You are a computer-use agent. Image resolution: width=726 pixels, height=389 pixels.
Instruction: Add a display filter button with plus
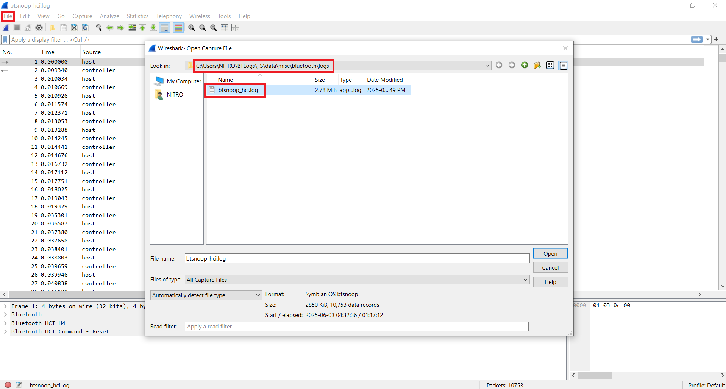[716, 39]
